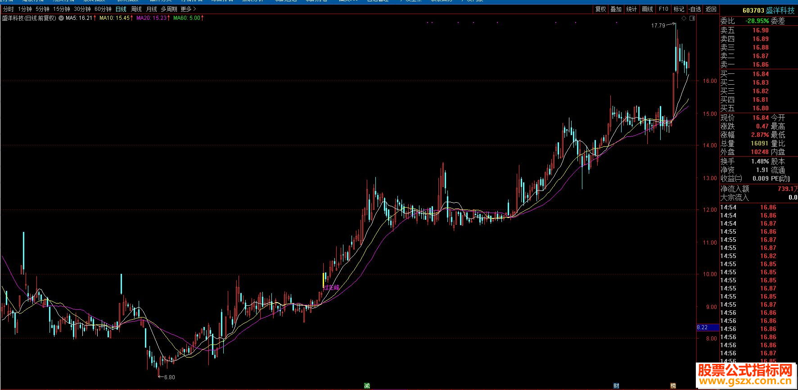
Task: Click the 16.00 price axis label
Action: [x=710, y=81]
